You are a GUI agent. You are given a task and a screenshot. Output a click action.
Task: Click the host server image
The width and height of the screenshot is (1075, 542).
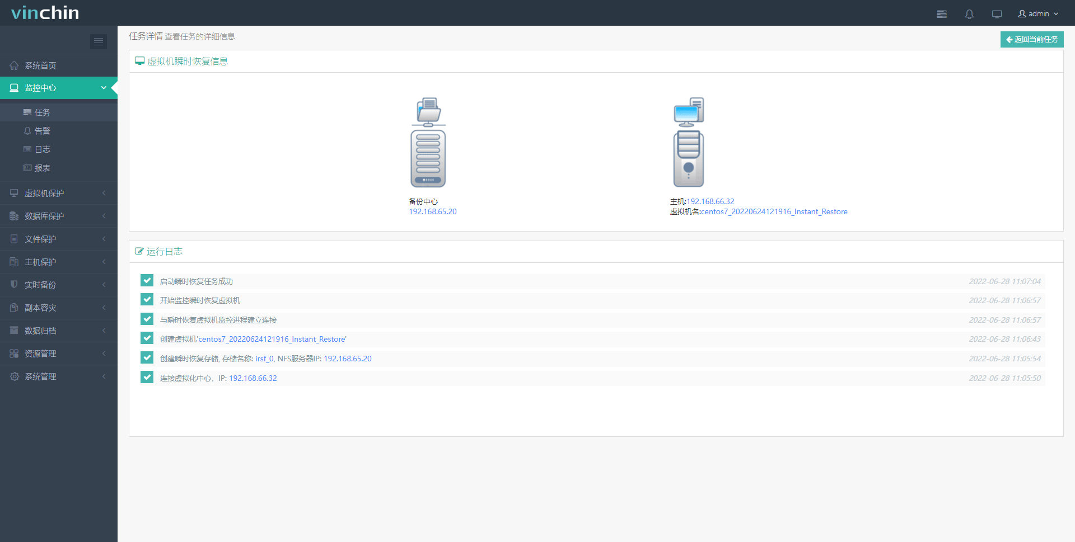(x=689, y=142)
